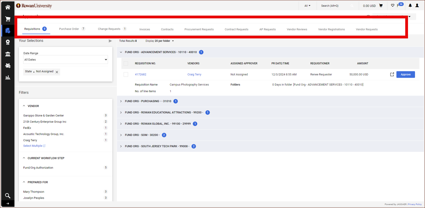Open the Shop cart icon in sidebar
The width and height of the screenshot is (425, 208).
pos(8,19)
